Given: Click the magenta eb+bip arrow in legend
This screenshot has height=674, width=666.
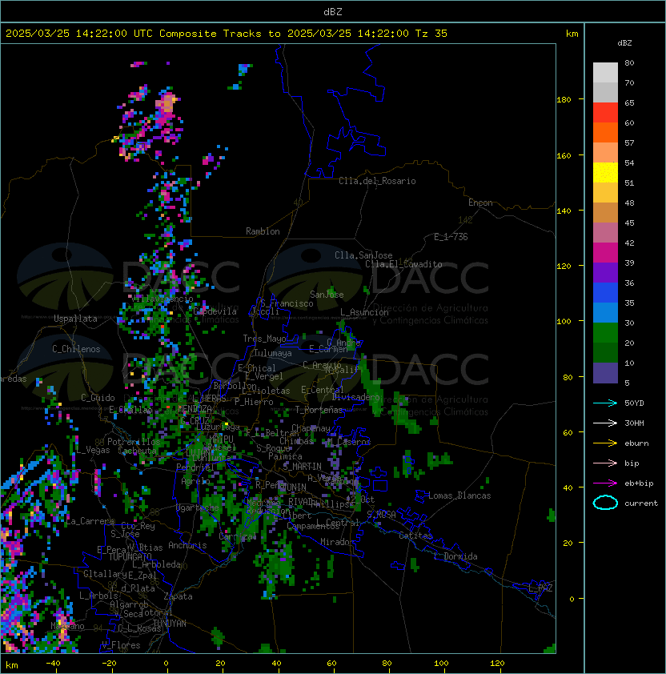Looking at the screenshot, I should click(x=605, y=483).
